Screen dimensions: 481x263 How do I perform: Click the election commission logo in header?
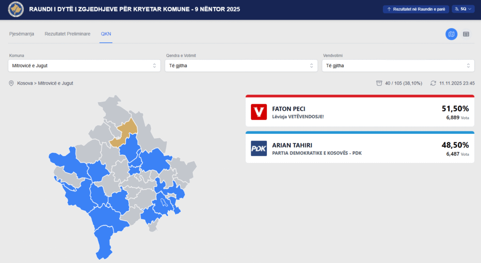pos(16,9)
